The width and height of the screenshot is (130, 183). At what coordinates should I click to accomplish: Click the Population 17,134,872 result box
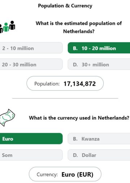click(65, 84)
